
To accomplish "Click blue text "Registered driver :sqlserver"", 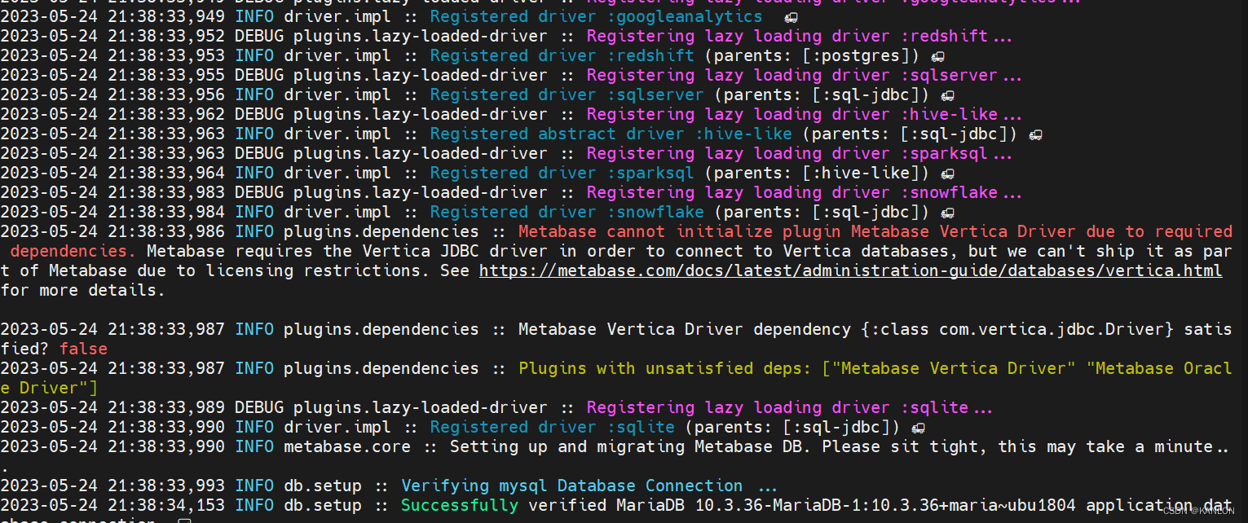I will click(567, 94).
